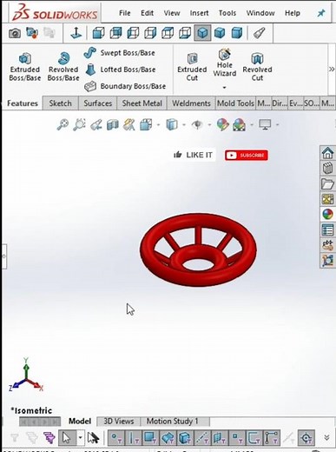Click the camera snapshot icon
336x452 pixels.
15,33
